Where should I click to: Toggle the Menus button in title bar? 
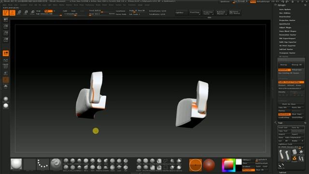pos(253,1)
